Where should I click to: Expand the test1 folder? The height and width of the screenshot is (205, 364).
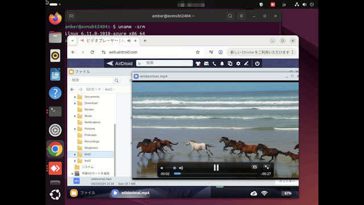click(75, 154)
